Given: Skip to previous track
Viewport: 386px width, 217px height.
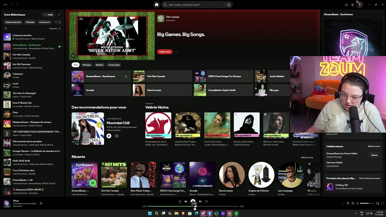Looking at the screenshot, I should (x=186, y=201).
